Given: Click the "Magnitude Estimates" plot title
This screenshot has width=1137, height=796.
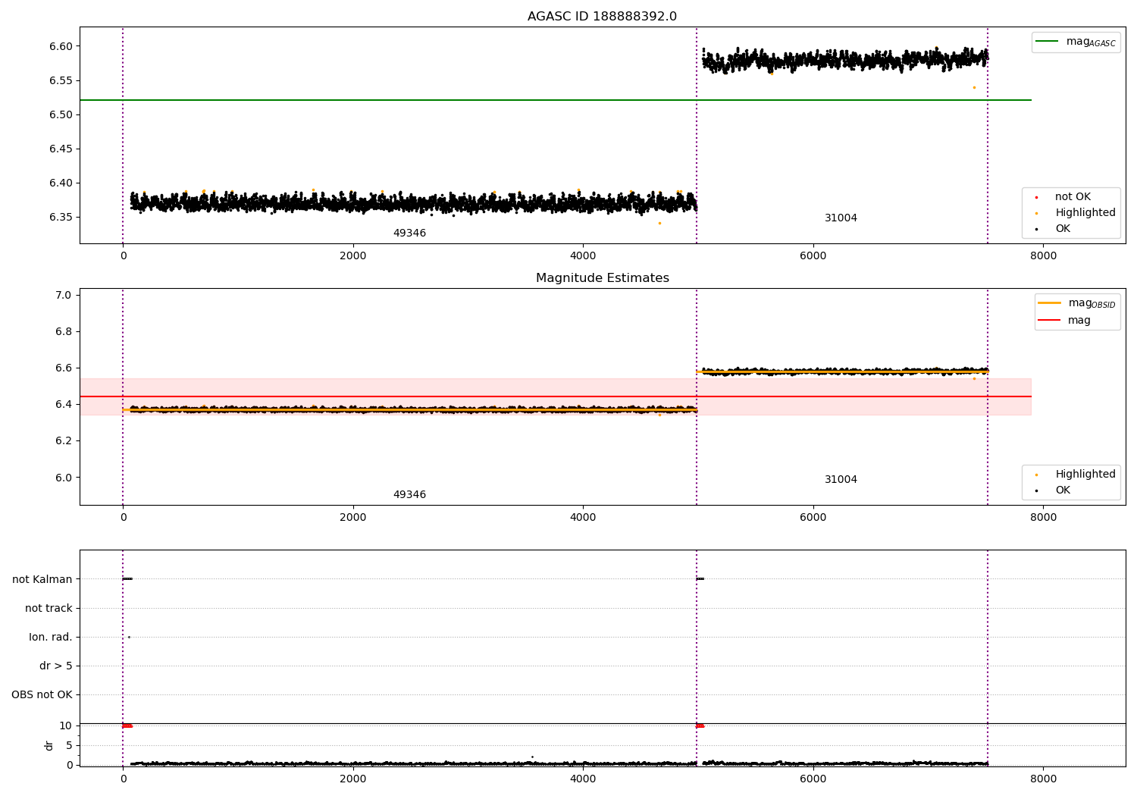Looking at the screenshot, I should 602,278.
